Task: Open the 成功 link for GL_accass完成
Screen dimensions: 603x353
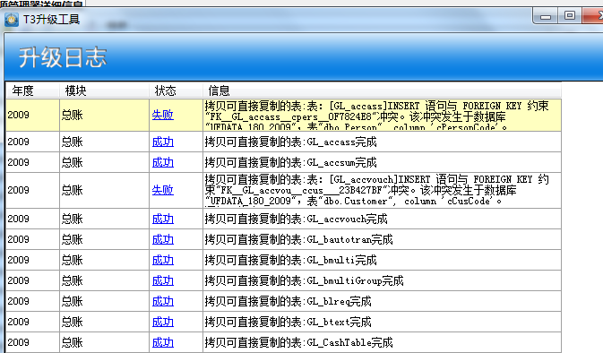Action: pos(163,142)
